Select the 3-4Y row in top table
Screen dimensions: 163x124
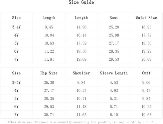click(81, 27)
